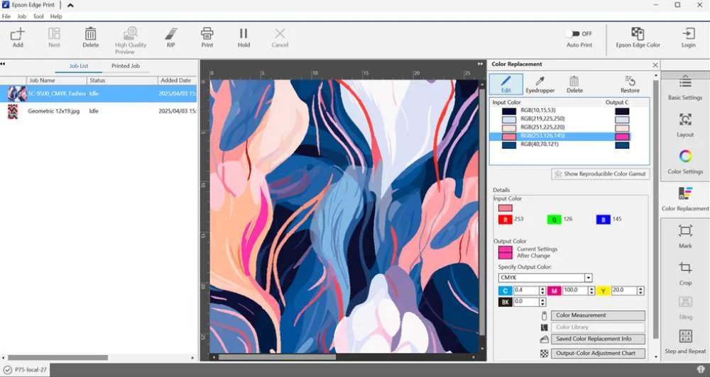Click the Cyan value field
Image resolution: width=710 pixels, height=377 pixels.
525,291
